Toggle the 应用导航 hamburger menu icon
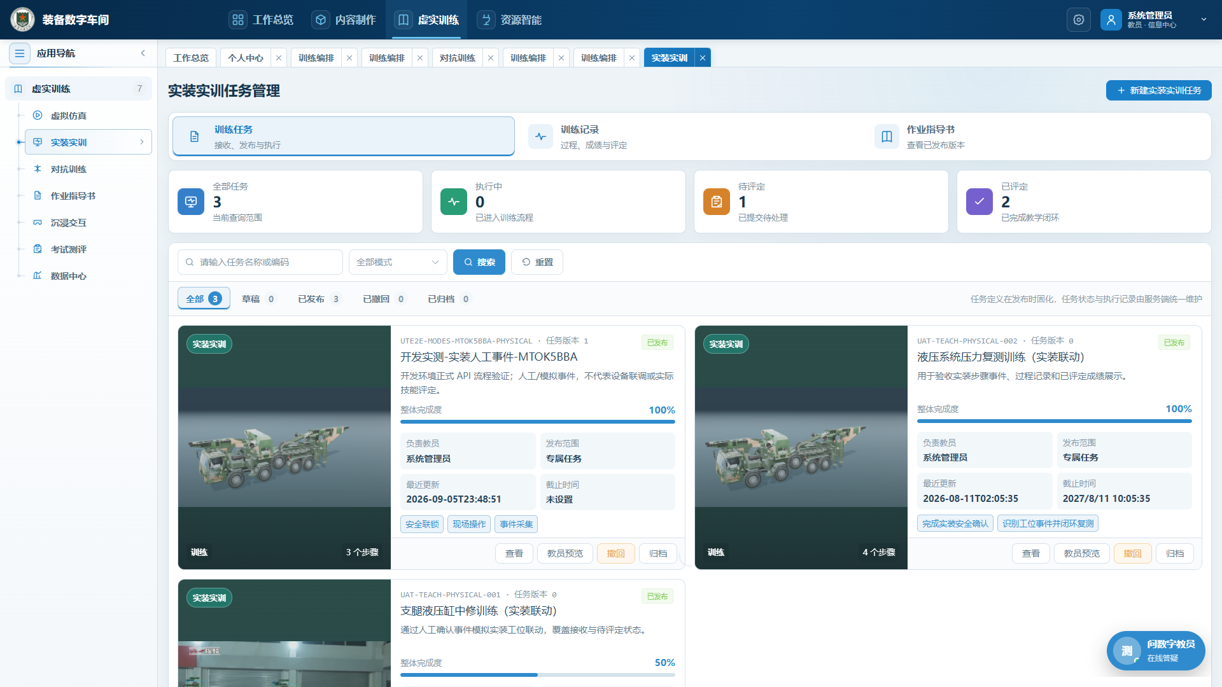 coord(20,53)
